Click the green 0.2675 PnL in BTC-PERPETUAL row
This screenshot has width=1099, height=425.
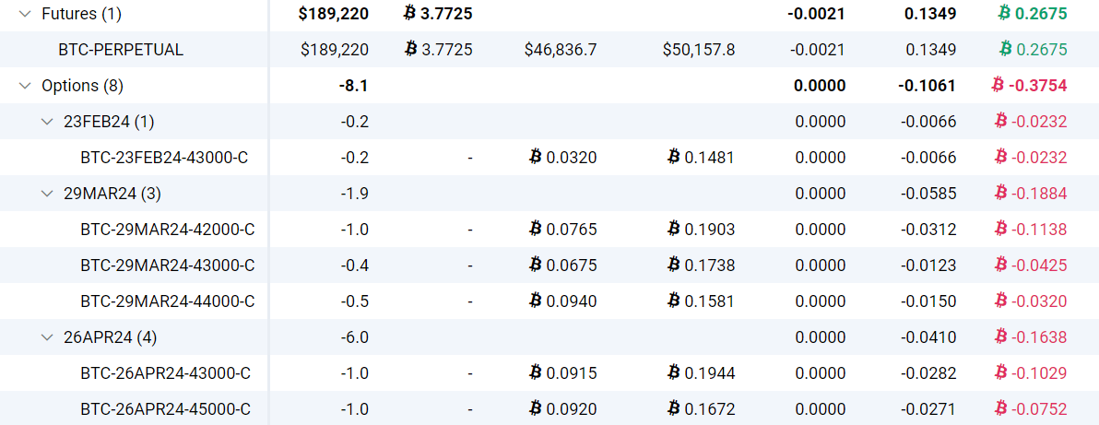point(1034,49)
